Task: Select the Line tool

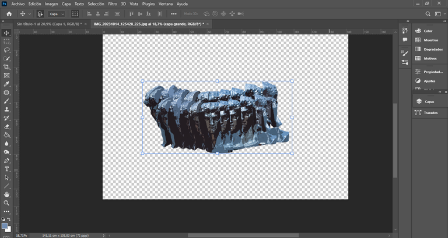Action: (6, 186)
